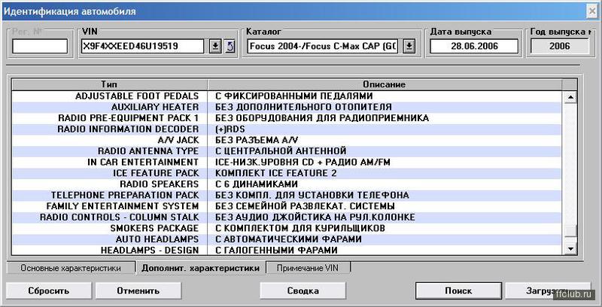Image resolution: width=602 pixels, height=307 pixels.
Task: Click the scrollbar up arrow
Action: [570, 97]
